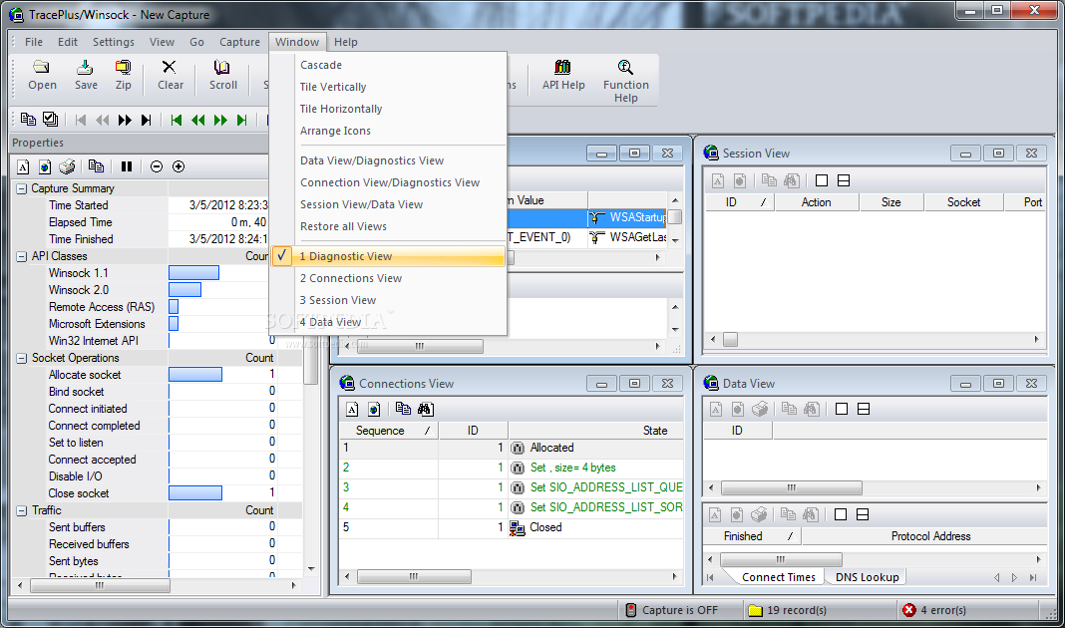
Task: Select the Closed row in Connections View
Action: click(511, 527)
